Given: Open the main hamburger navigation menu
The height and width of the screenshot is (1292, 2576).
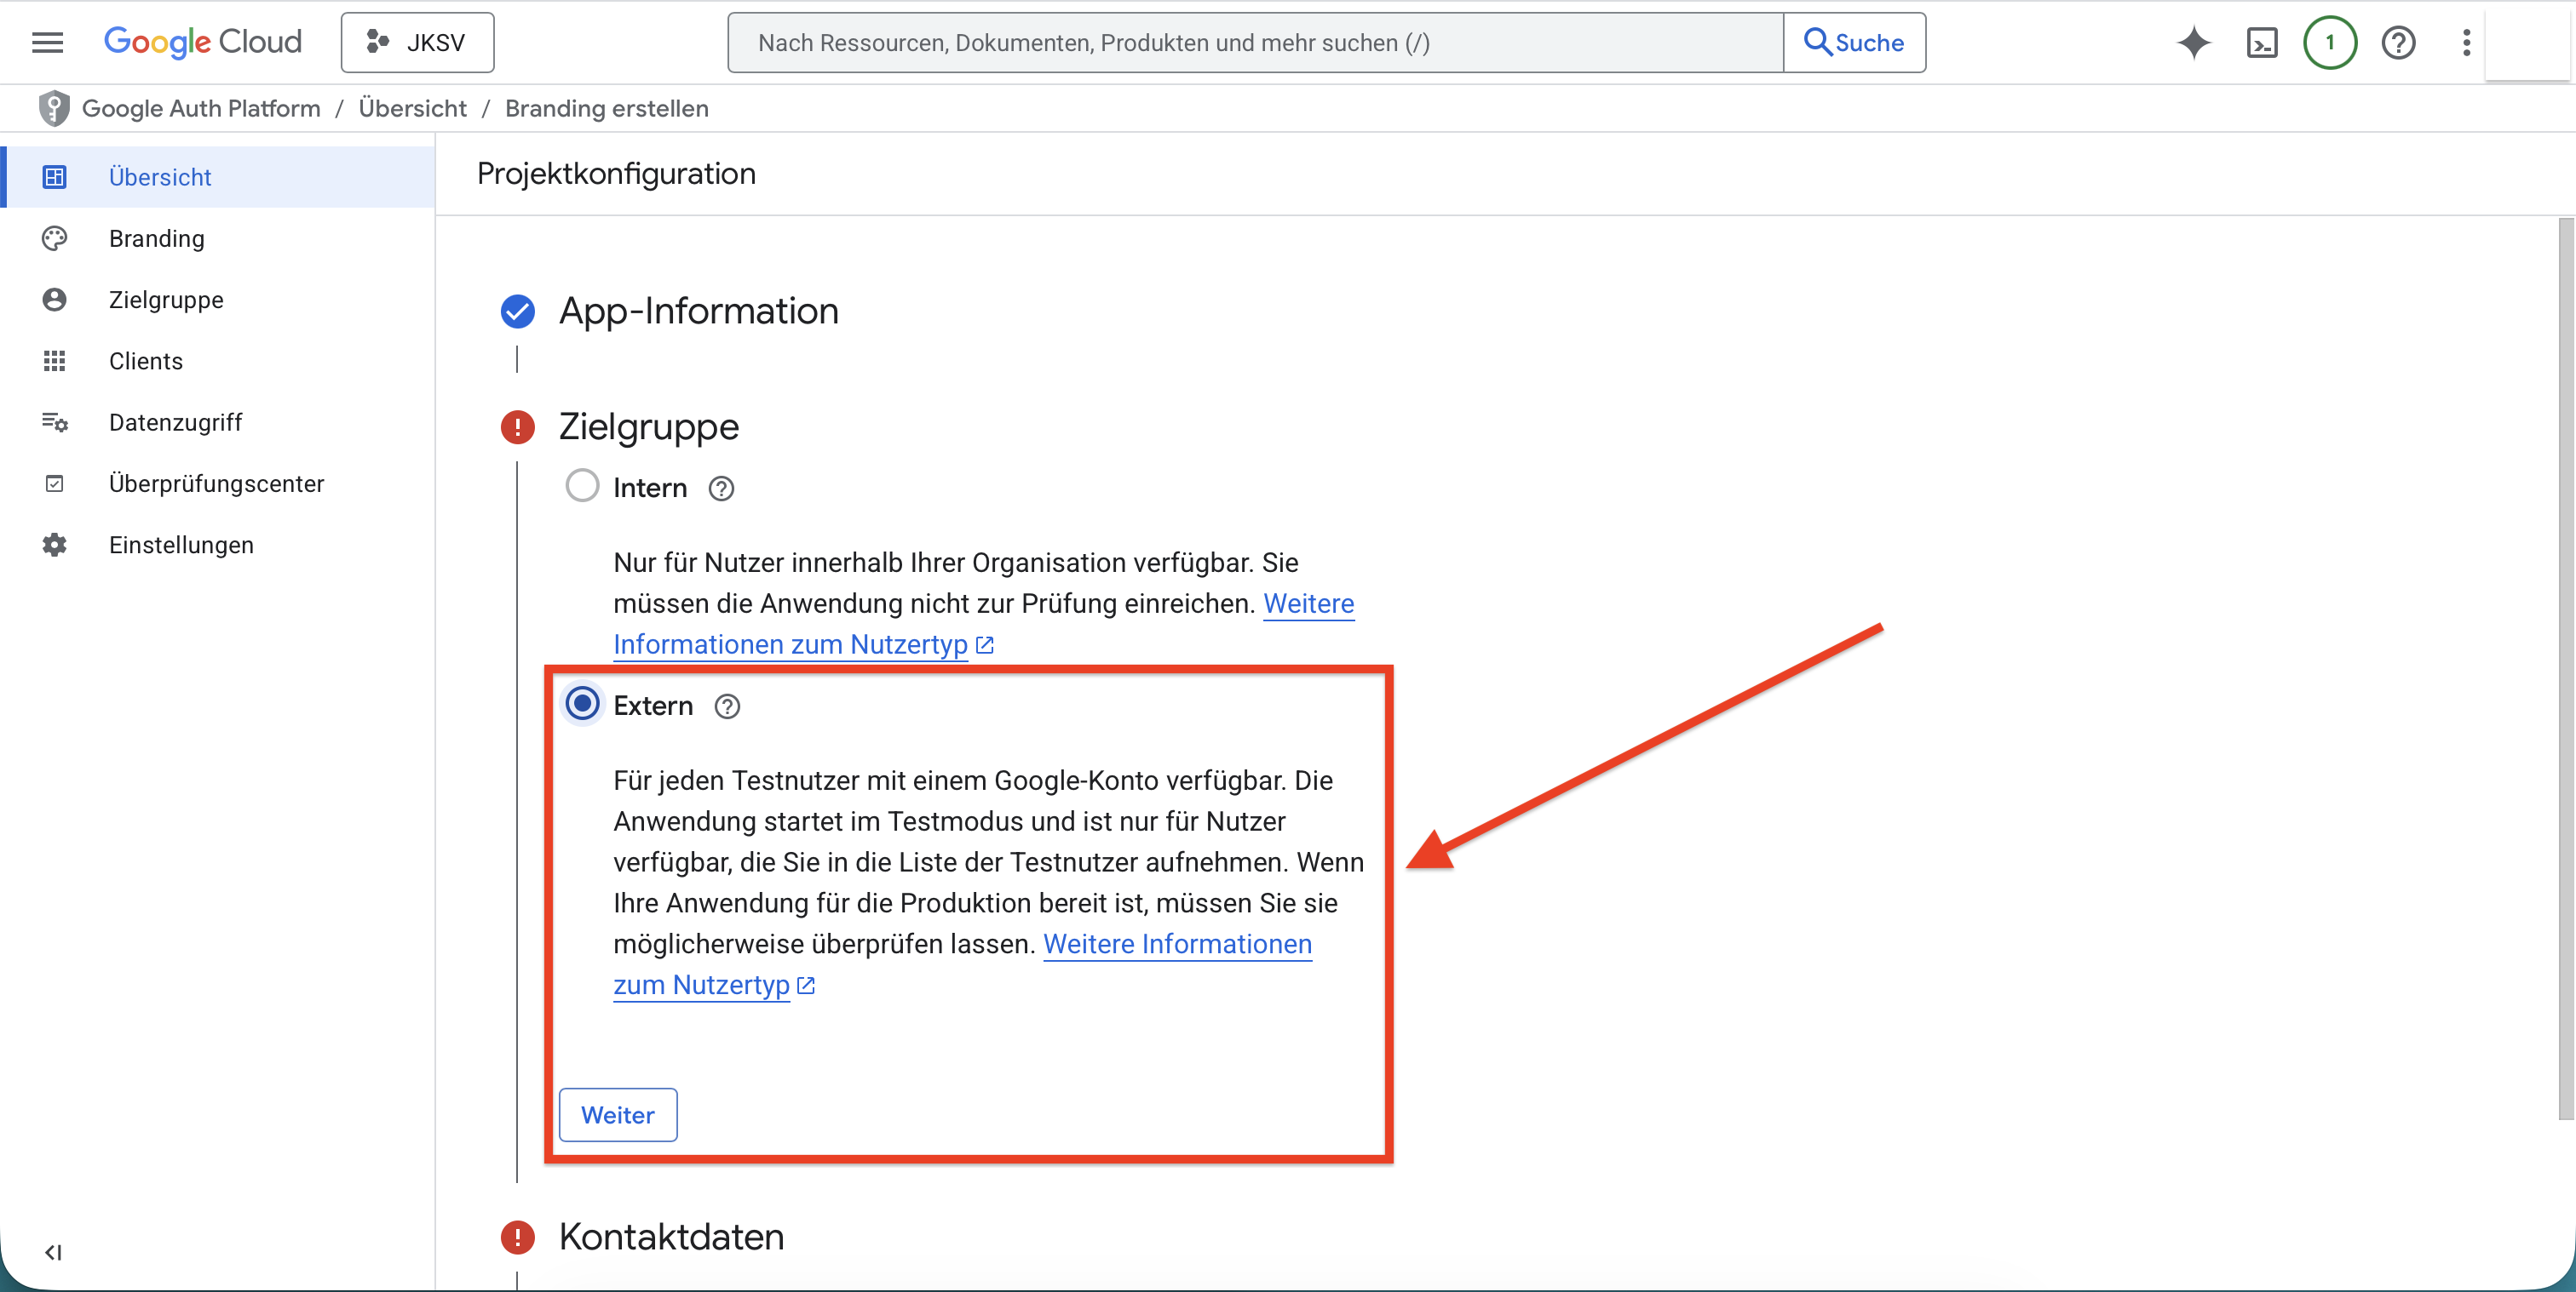Looking at the screenshot, I should pyautogui.click(x=47, y=42).
